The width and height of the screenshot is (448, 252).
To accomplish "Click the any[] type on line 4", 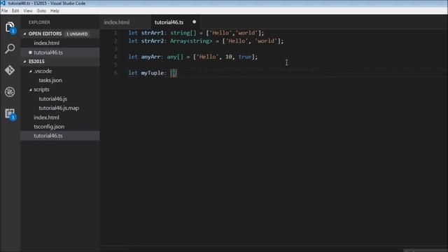I will 175,57.
